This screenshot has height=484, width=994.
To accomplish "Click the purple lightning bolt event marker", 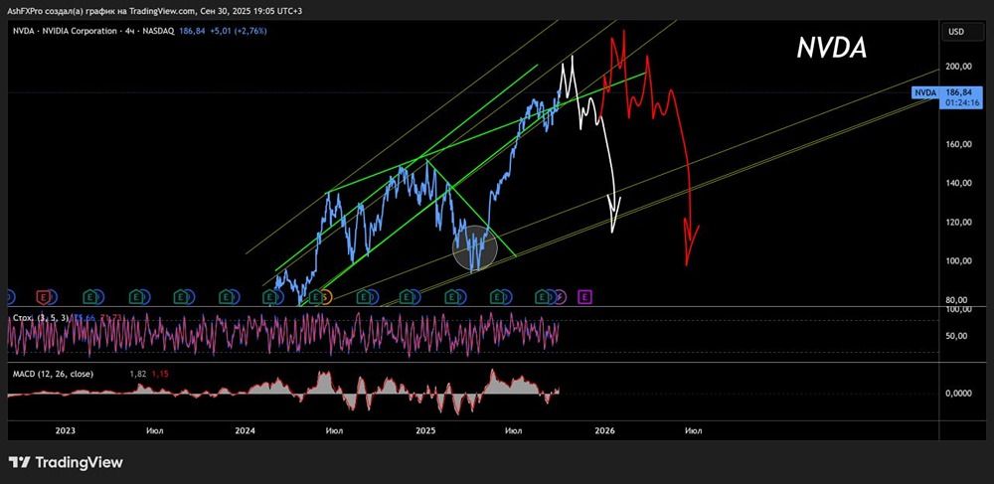I will (x=561, y=296).
